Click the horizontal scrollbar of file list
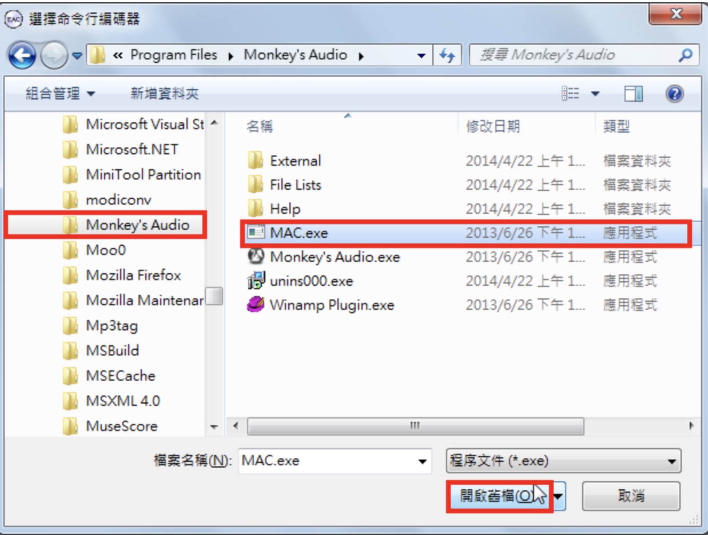Viewport: 708px width, 535px height. [x=415, y=426]
